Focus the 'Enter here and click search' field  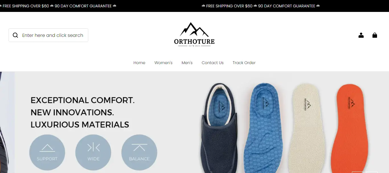coord(48,35)
